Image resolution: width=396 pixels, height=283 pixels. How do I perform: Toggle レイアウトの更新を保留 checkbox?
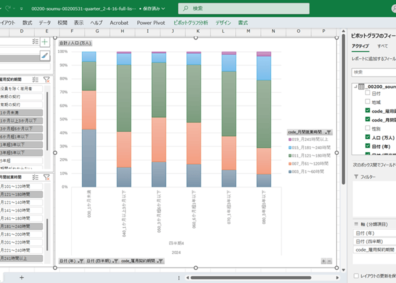pyautogui.click(x=356, y=276)
